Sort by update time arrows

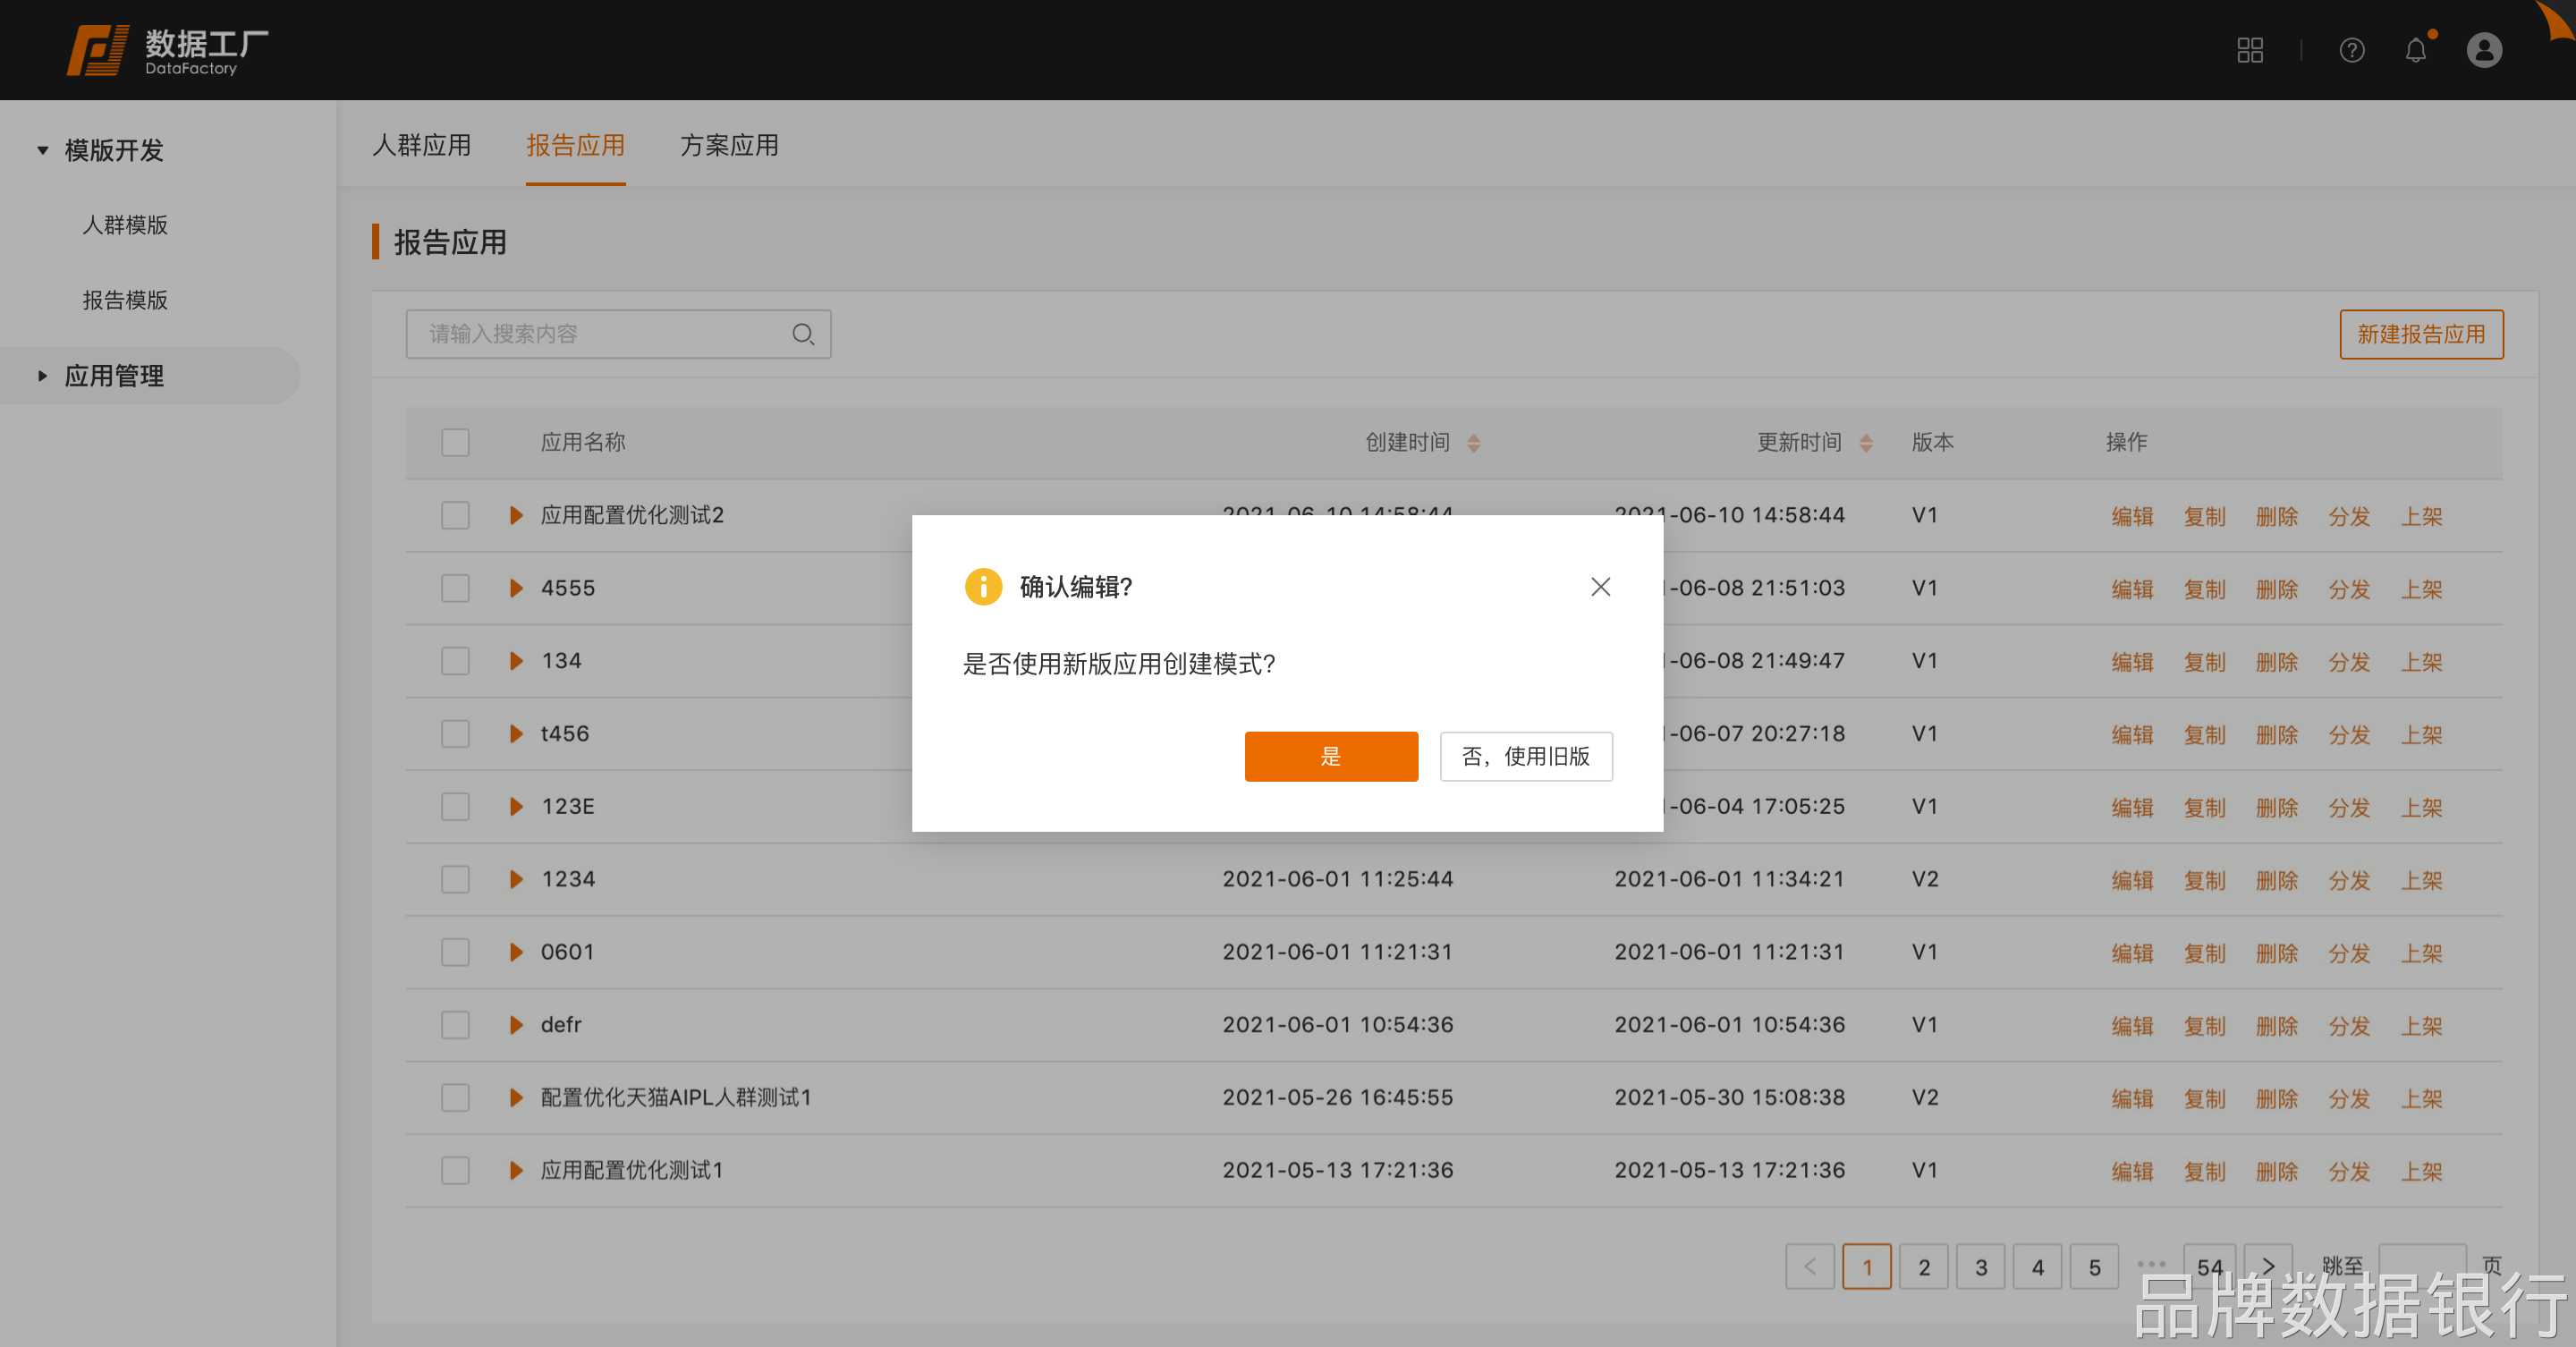tap(1865, 443)
